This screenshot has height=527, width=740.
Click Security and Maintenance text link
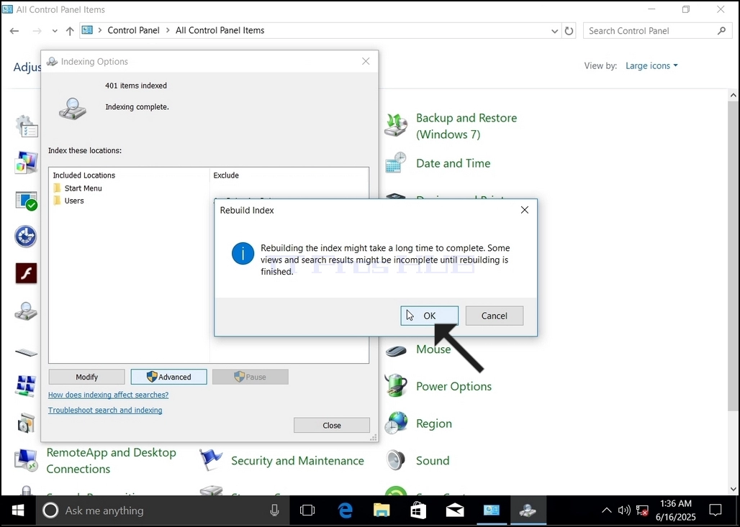(297, 461)
